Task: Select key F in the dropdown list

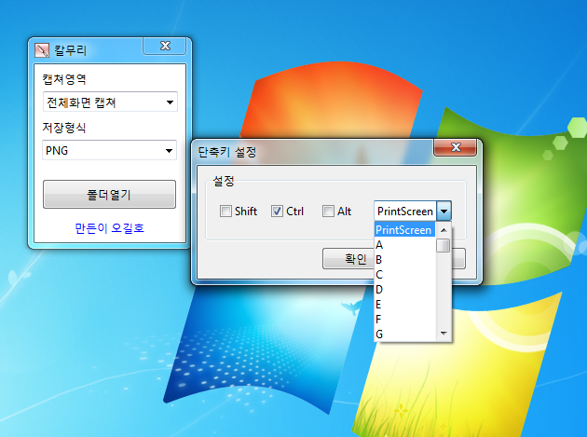Action: 404,319
